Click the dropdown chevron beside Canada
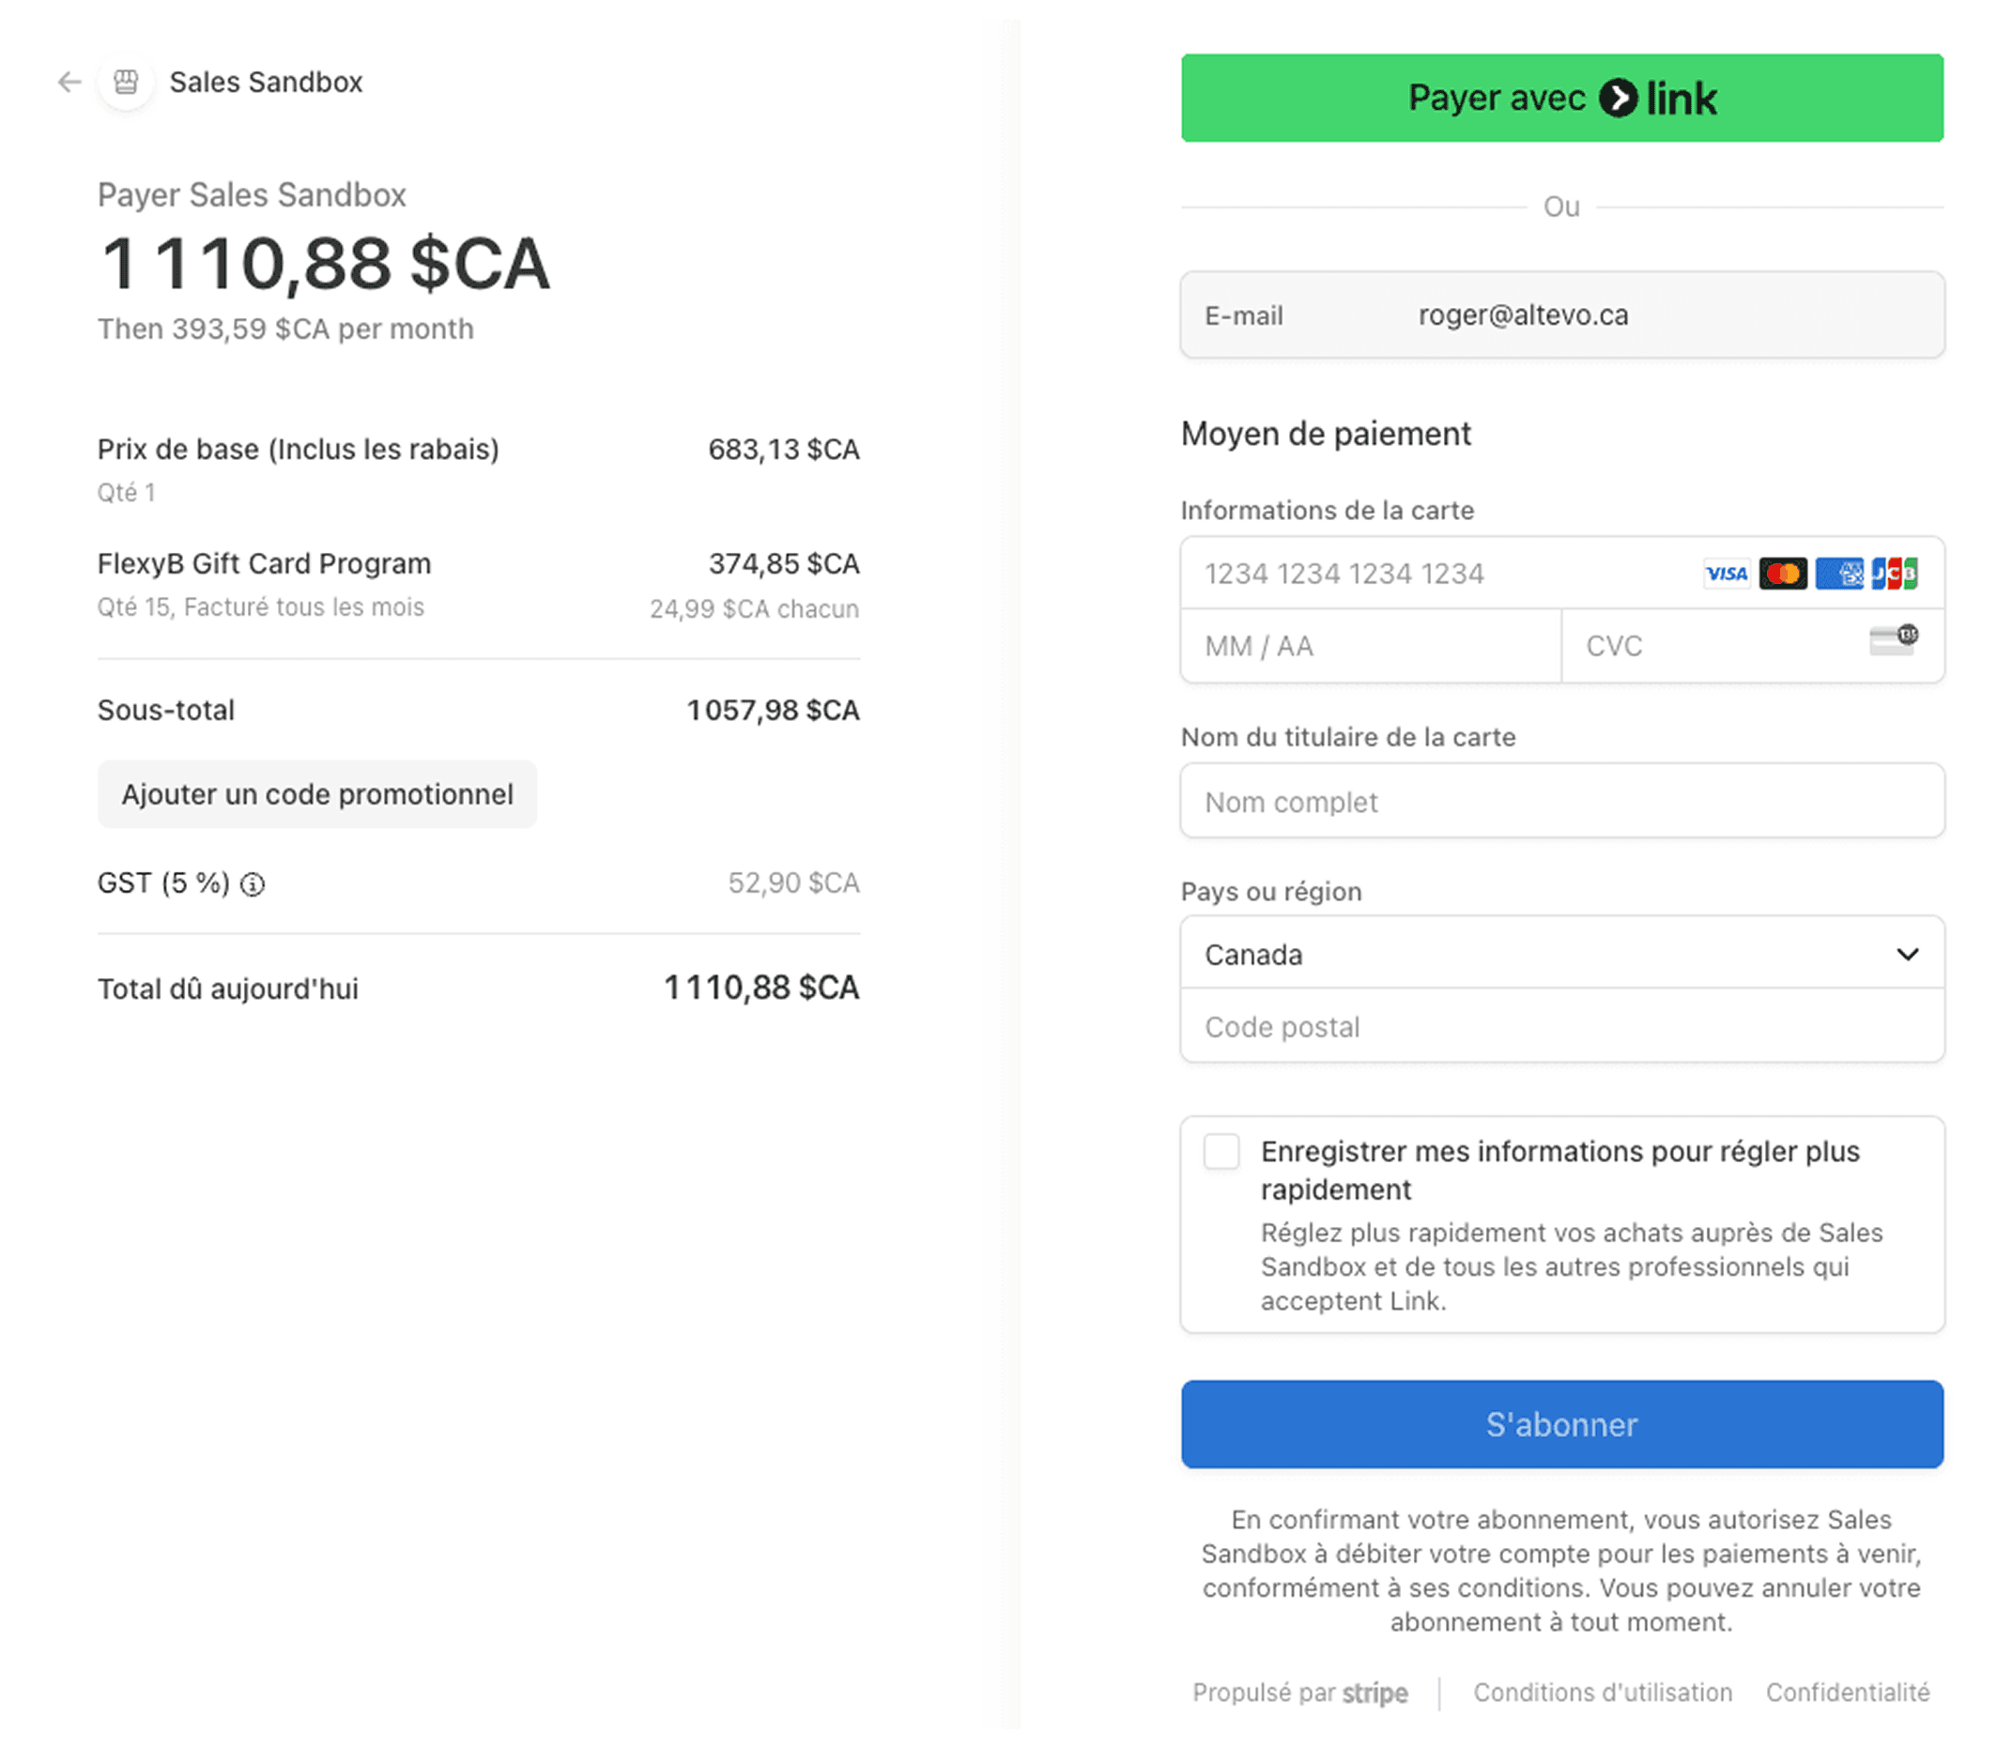 pos(1908,954)
